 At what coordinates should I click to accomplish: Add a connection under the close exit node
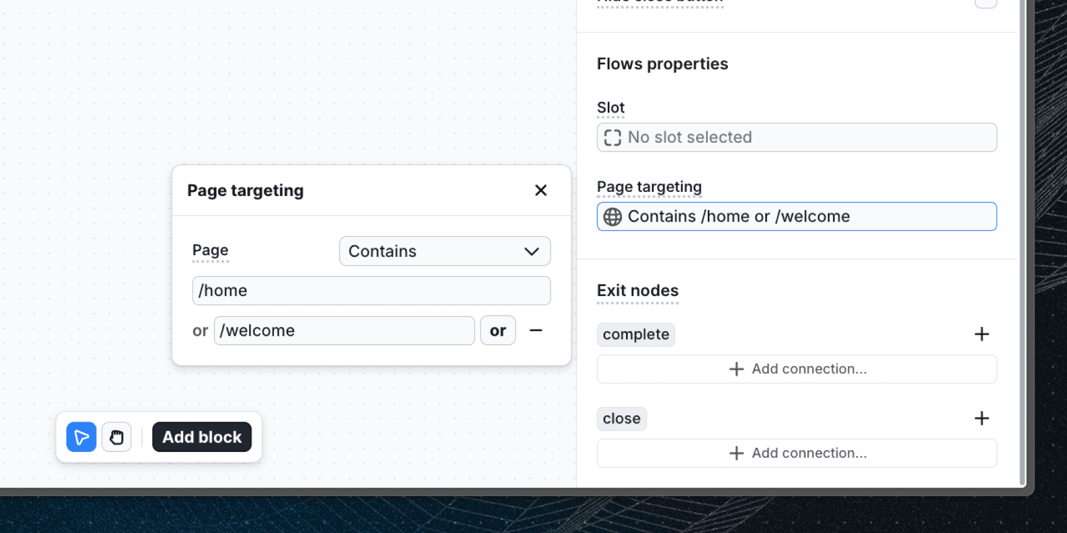(797, 452)
